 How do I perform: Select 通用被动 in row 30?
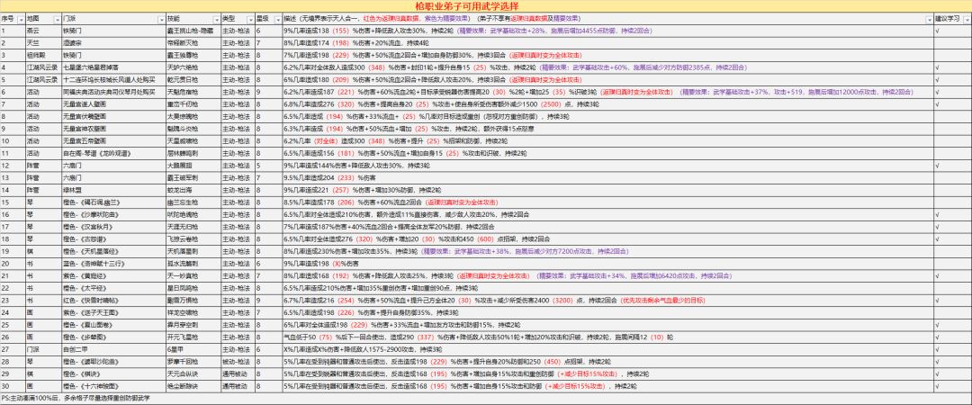(x=238, y=386)
